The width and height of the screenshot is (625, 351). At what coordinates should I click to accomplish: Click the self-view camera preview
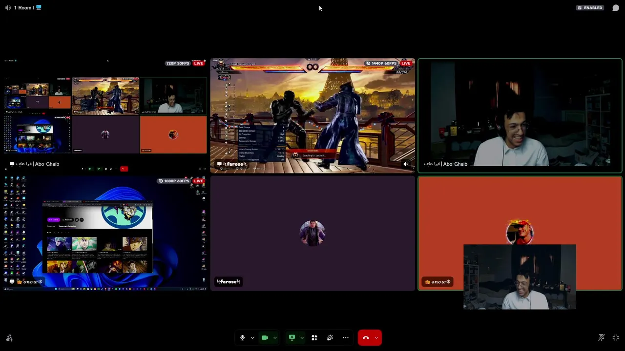coord(520,277)
